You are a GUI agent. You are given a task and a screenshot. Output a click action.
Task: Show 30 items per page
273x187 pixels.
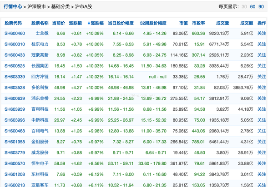[x=244, y=7]
